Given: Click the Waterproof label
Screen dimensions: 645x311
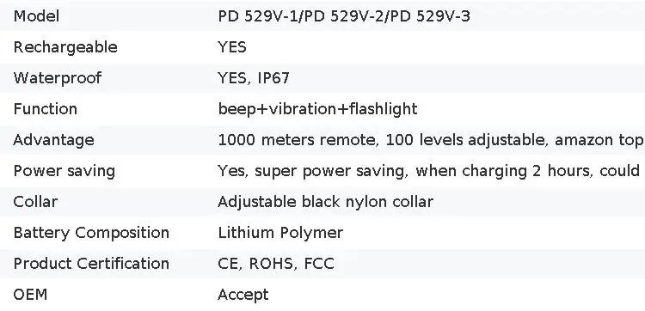Looking at the screenshot, I should pyautogui.click(x=57, y=78).
